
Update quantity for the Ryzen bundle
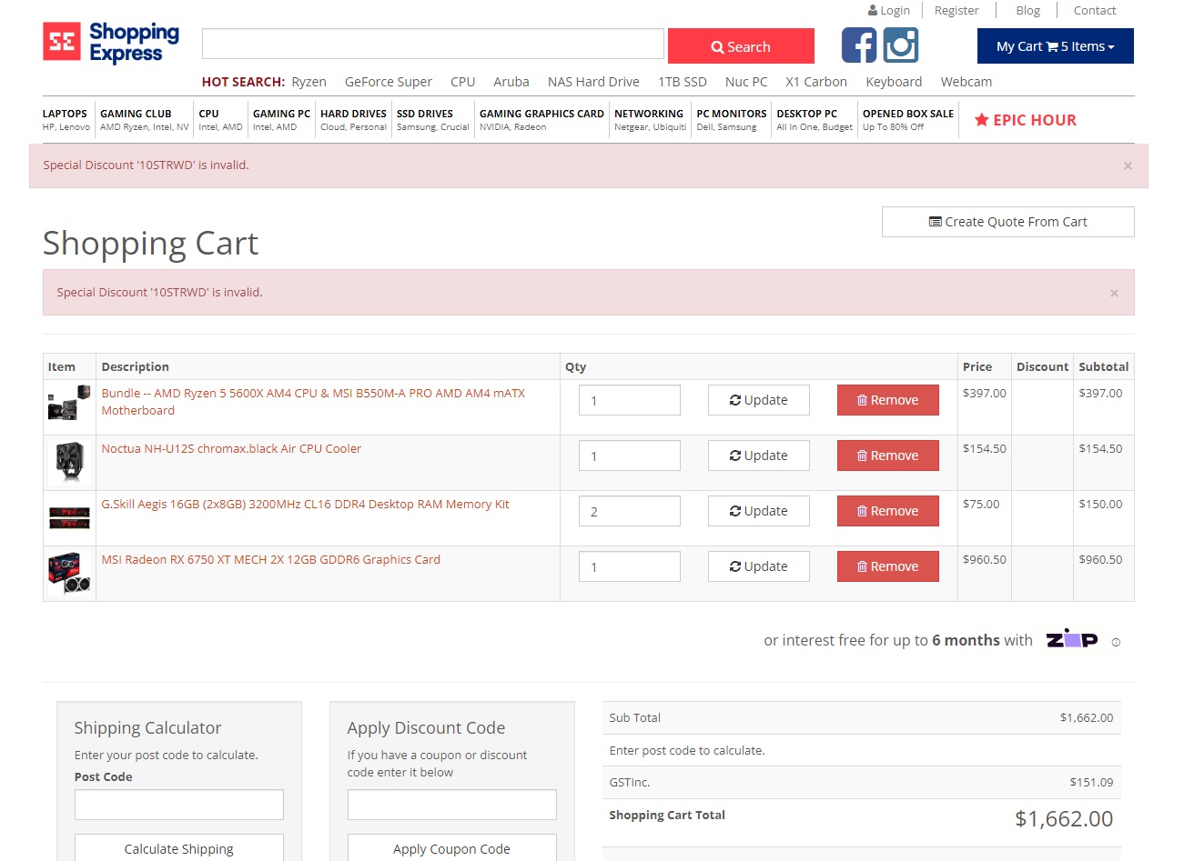759,400
